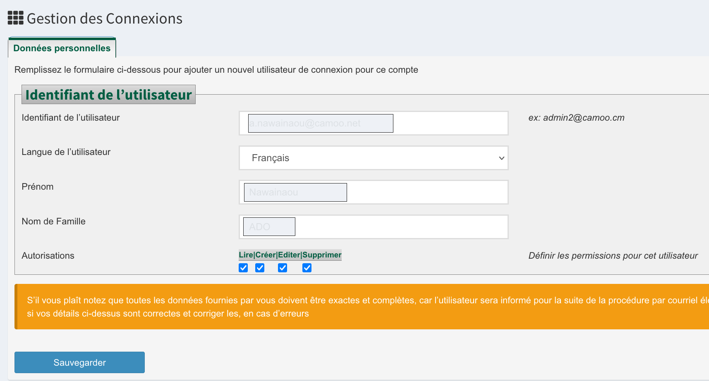
Task: Click the Nom de Famille input field
Action: pos(374,227)
